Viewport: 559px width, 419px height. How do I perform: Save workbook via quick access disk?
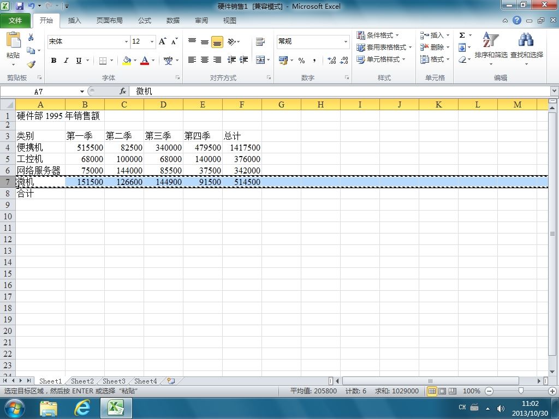(x=20, y=6)
